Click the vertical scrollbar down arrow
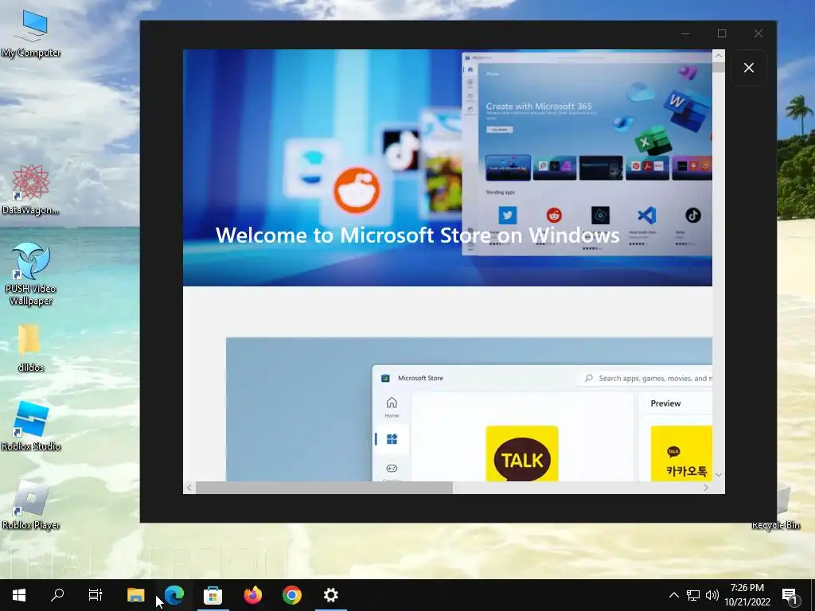This screenshot has width=815, height=611. coord(719,475)
